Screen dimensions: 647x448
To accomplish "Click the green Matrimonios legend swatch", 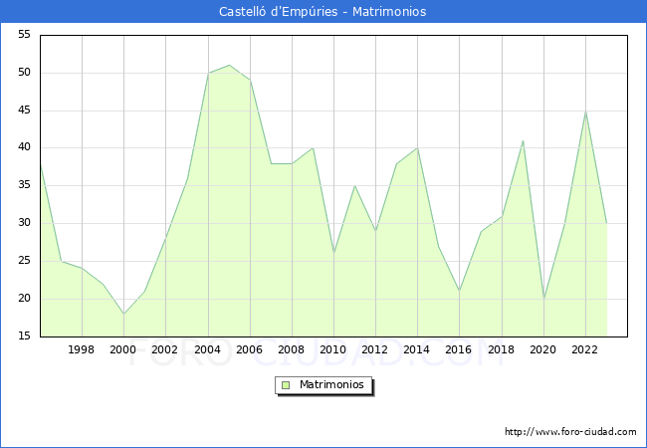I will pos(286,385).
